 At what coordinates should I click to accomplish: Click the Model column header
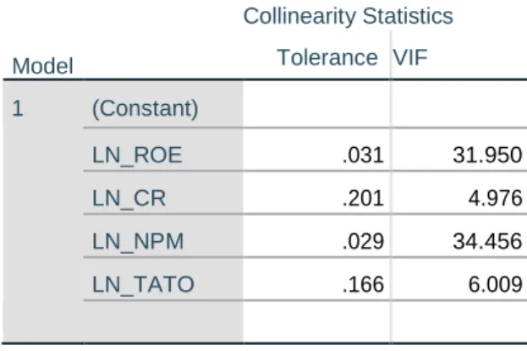(42, 66)
